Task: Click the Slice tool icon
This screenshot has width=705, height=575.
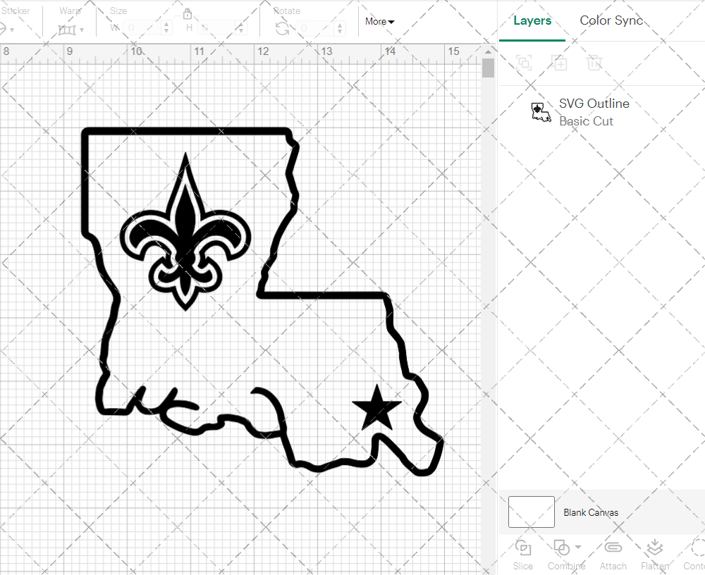Action: 523,548
